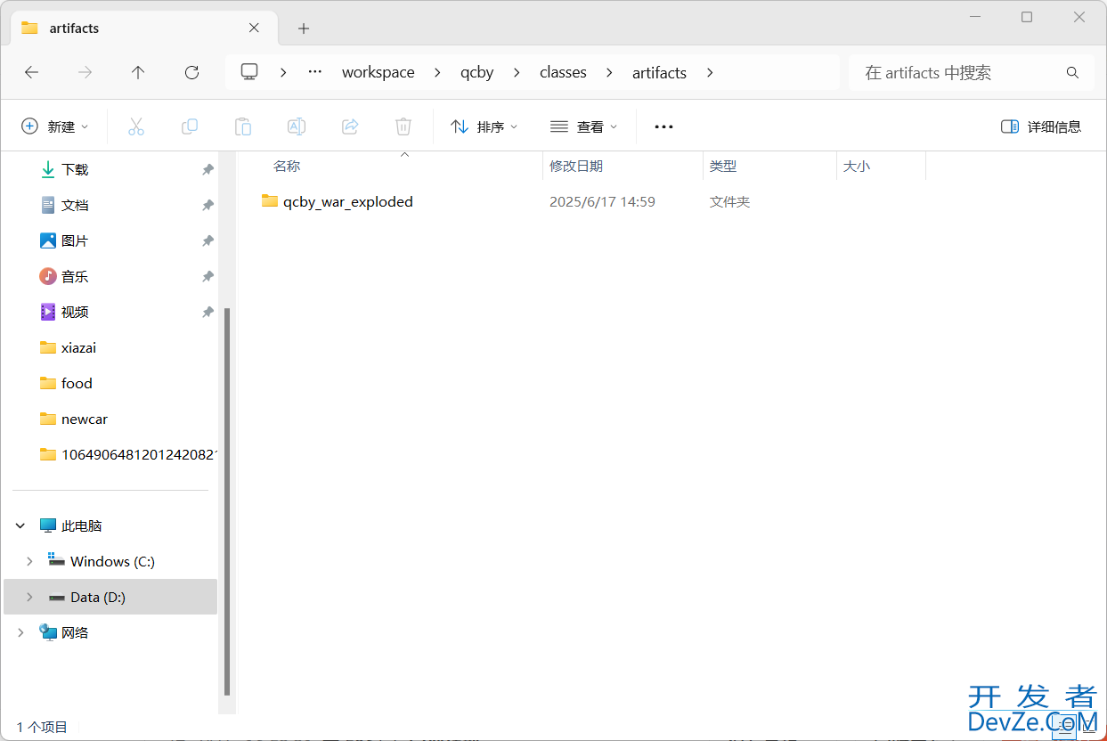Screen dimensions: 1107x741
Task: Toggle the 详细信息 details pane
Action: coord(1041,126)
